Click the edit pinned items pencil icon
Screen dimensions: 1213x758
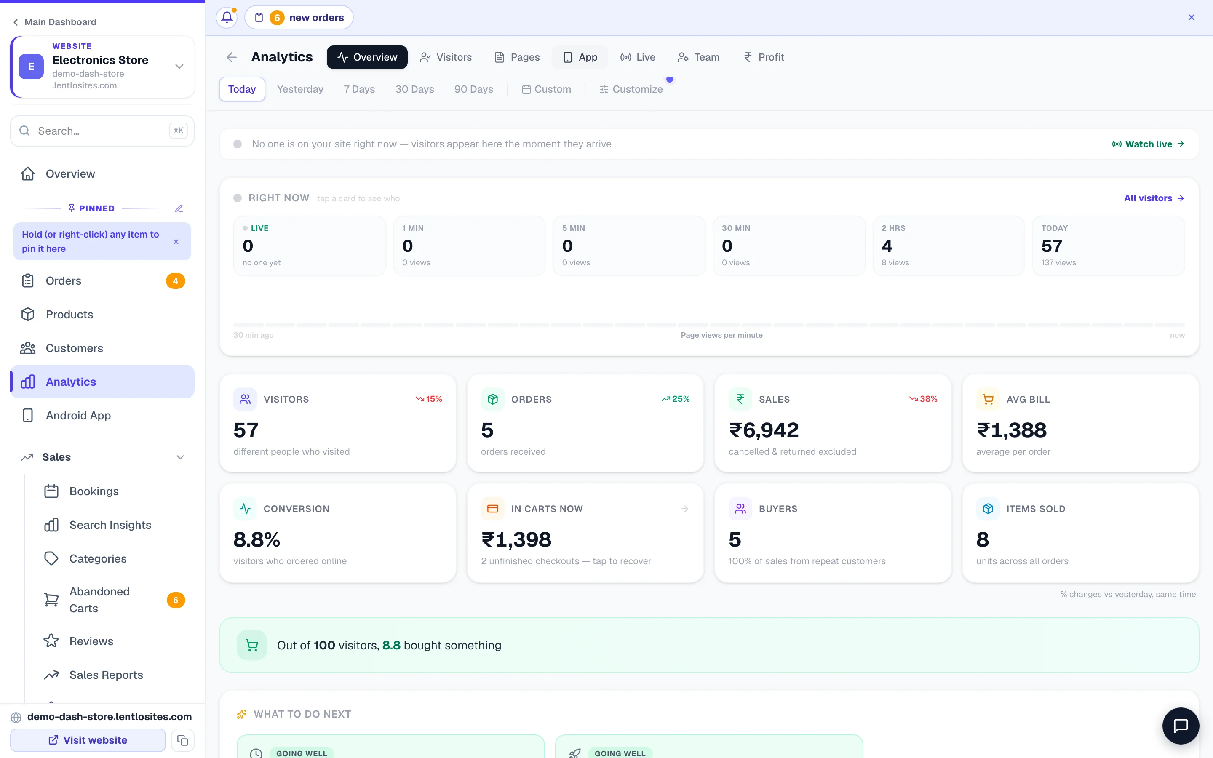(x=179, y=208)
